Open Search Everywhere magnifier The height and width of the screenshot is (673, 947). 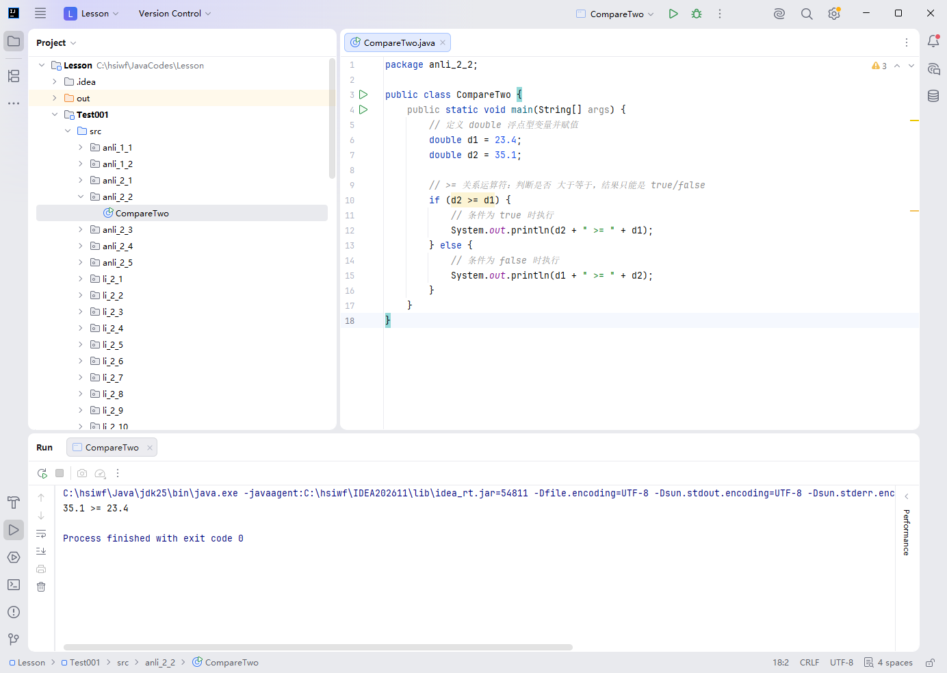(807, 14)
